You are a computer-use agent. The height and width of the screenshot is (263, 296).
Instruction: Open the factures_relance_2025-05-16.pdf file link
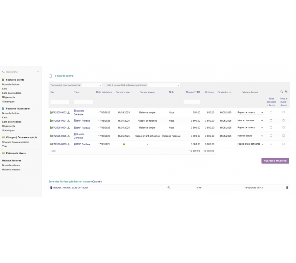click(x=70, y=188)
